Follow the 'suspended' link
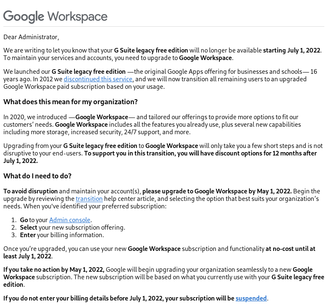326x308 pixels. pos(251,298)
